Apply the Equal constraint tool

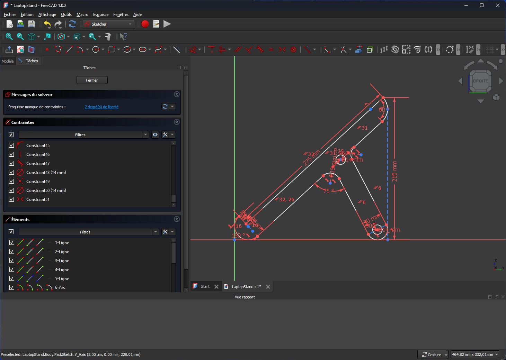pos(271,50)
